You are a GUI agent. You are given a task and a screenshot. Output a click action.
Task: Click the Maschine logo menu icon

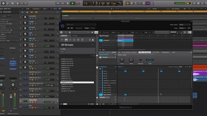click(x=61, y=32)
